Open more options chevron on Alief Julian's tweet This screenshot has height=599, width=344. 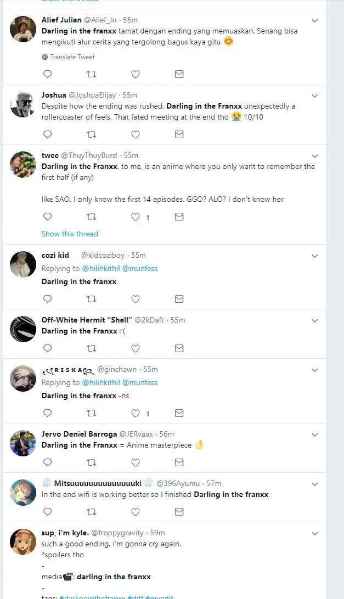(314, 21)
